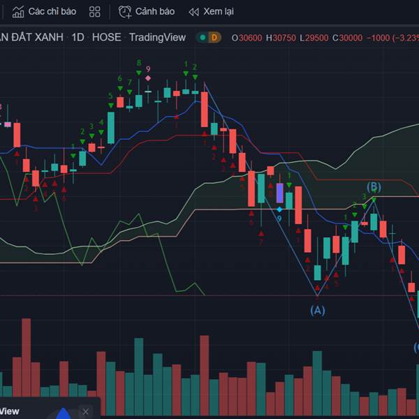This screenshot has height=419, width=419.
Task: Select the (B) Elliott wave label
Action: (374, 186)
